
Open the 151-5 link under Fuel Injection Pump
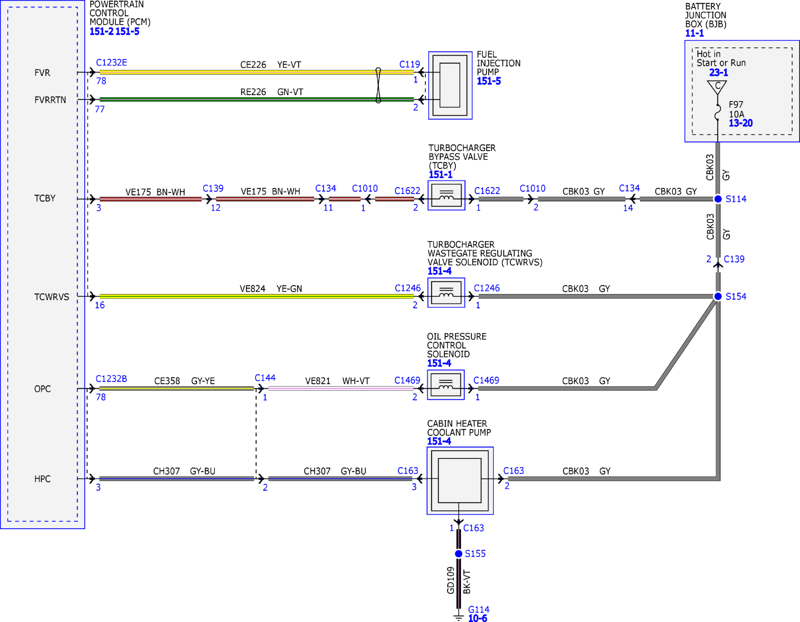[489, 81]
